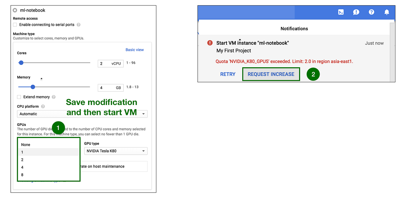Toggle the Extend memory checkbox

click(19, 97)
